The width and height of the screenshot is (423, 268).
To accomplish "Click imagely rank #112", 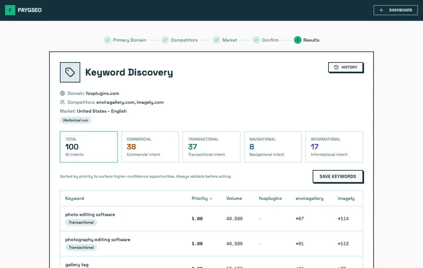I will (x=343, y=244).
